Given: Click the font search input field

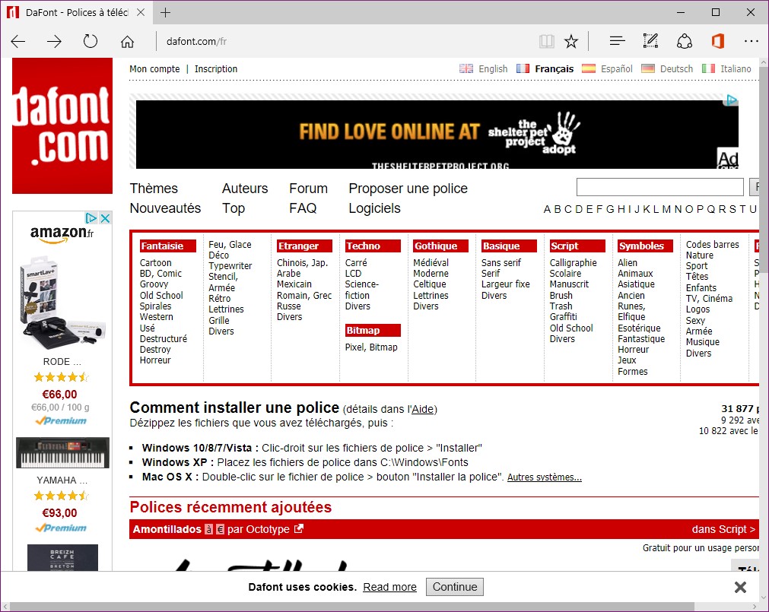Looking at the screenshot, I should [659, 187].
